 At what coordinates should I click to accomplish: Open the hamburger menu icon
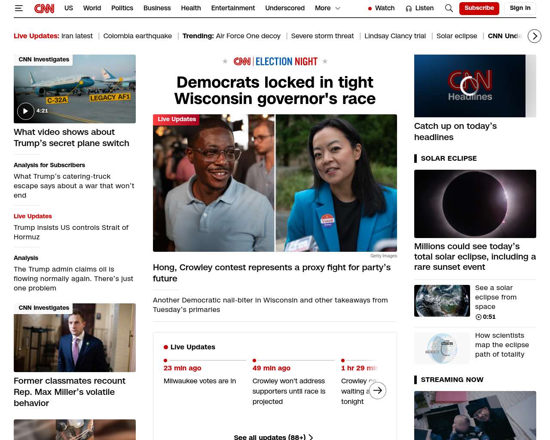(x=18, y=8)
